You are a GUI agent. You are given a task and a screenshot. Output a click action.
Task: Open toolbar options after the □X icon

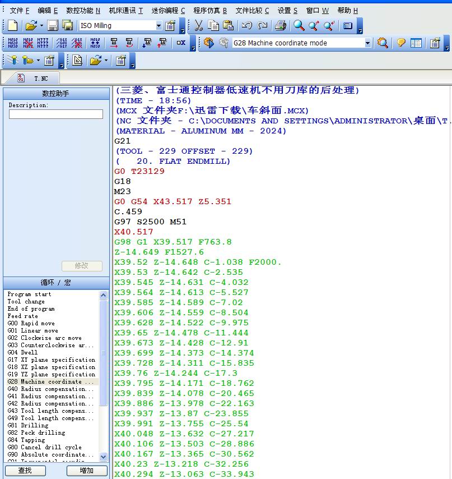[193, 43]
